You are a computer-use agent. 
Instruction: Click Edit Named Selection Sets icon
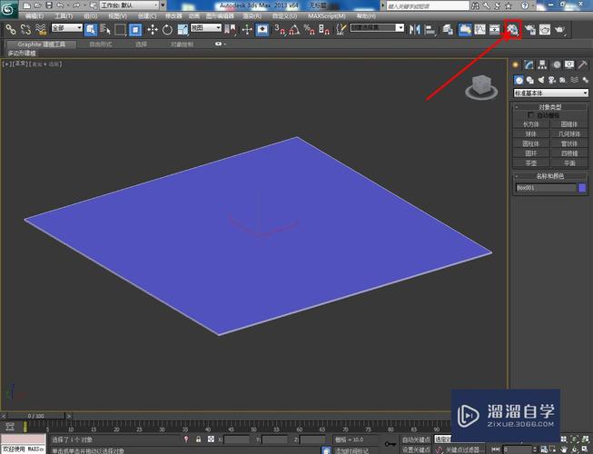click(341, 29)
